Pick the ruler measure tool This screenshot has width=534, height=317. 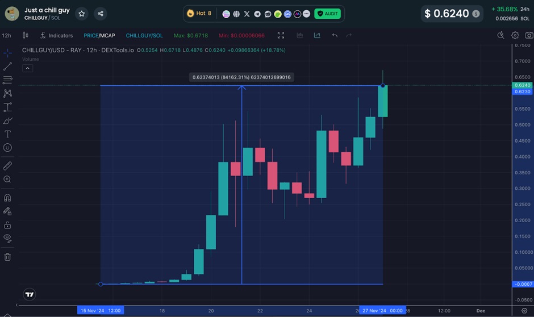(x=7, y=166)
